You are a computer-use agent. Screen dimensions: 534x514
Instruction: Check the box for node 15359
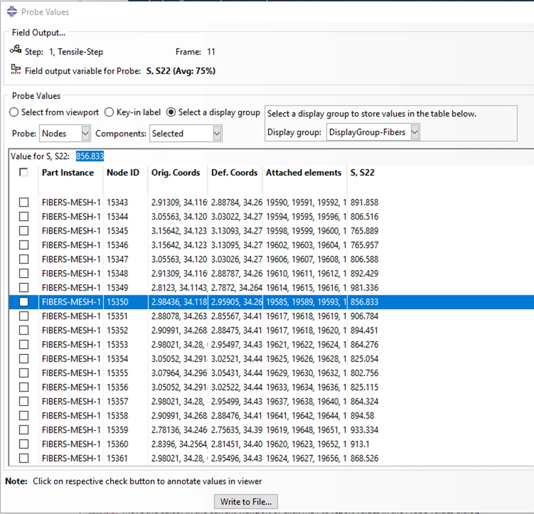[24, 430]
